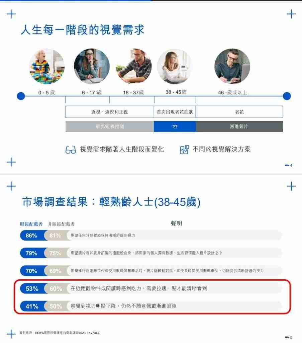Image resolution: width=302 pixels, height=343 pixels.
Task: Click the blue 86% pill
Action: click(x=33, y=235)
